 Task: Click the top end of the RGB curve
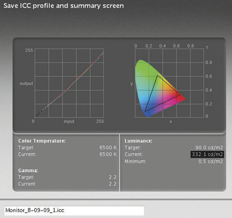click(103, 51)
